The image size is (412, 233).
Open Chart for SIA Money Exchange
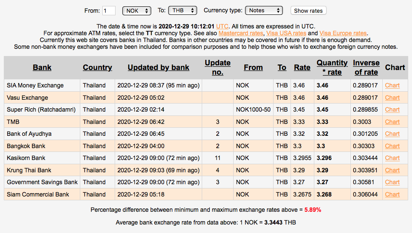[392, 85]
